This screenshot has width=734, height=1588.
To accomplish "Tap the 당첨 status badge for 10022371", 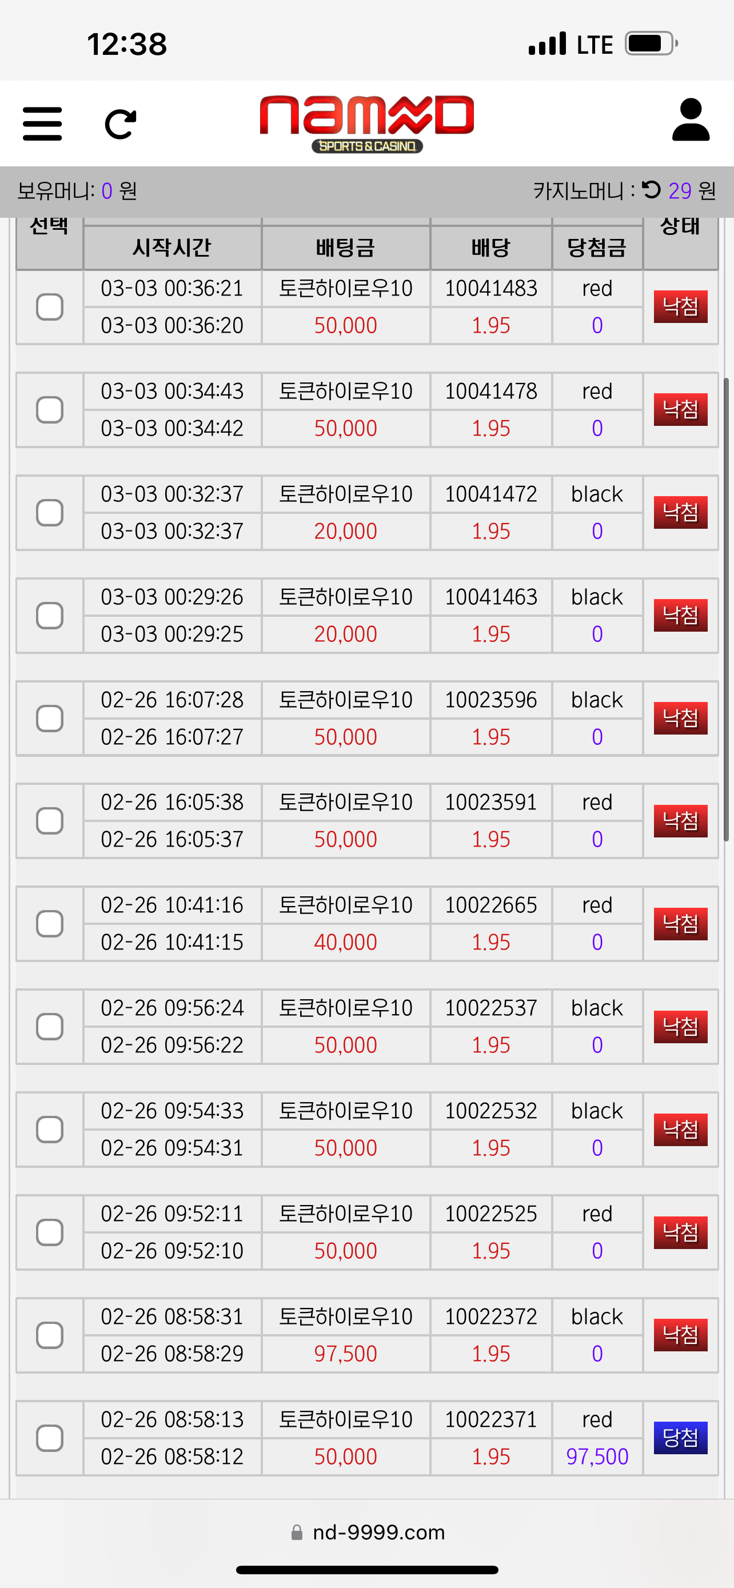I will (680, 1438).
